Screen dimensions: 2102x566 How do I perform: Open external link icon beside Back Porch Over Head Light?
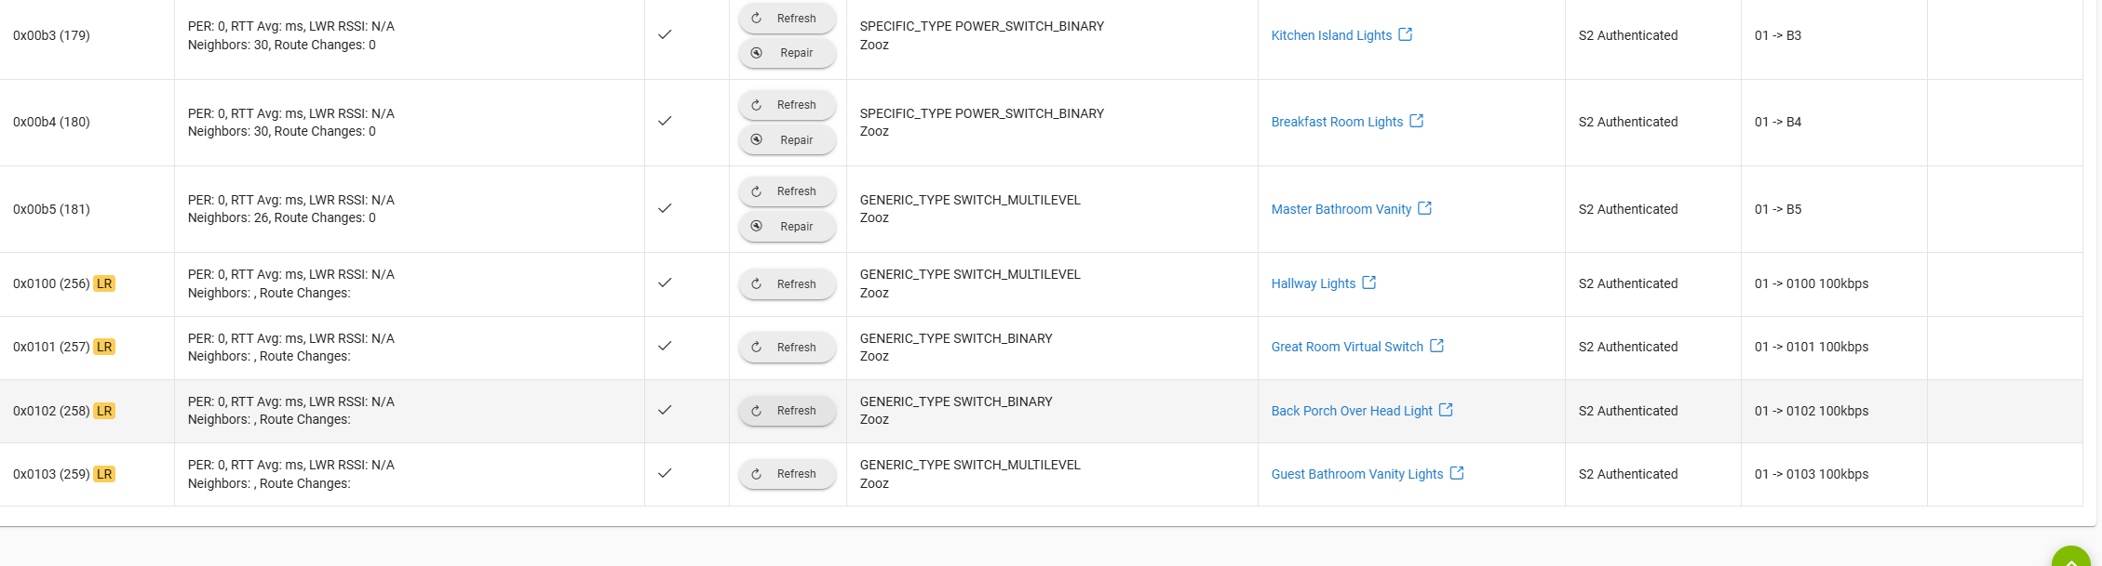pos(1446,410)
